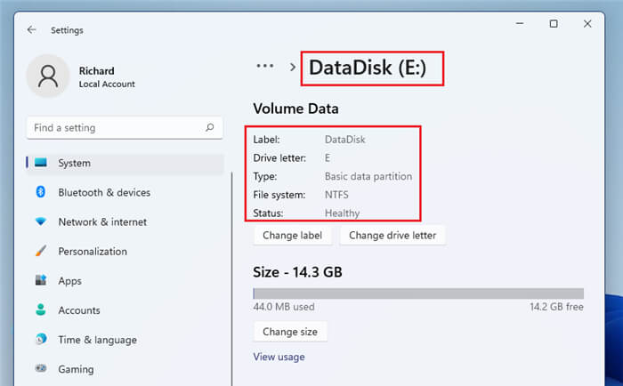This screenshot has height=386, width=623.
Task: Click the disk usage bar
Action: point(418,294)
